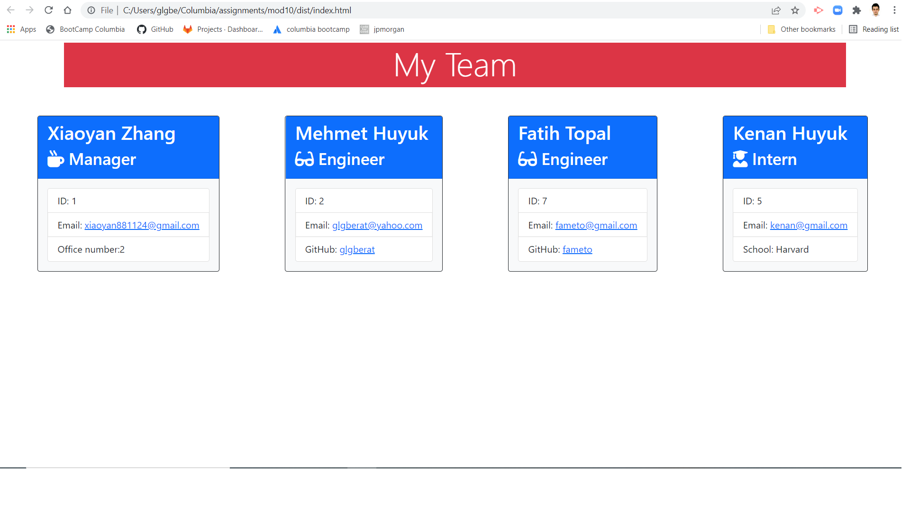Open the Extensions puzzle icon
The height and width of the screenshot is (512, 910).
pyautogui.click(x=856, y=10)
